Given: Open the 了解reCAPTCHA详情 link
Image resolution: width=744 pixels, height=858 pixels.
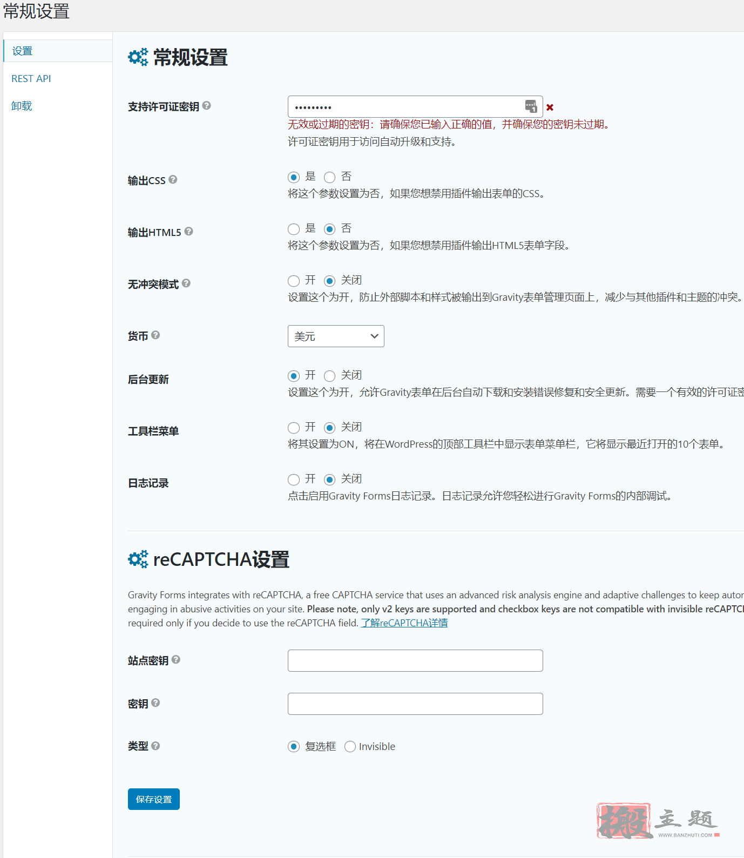Looking at the screenshot, I should click(404, 623).
